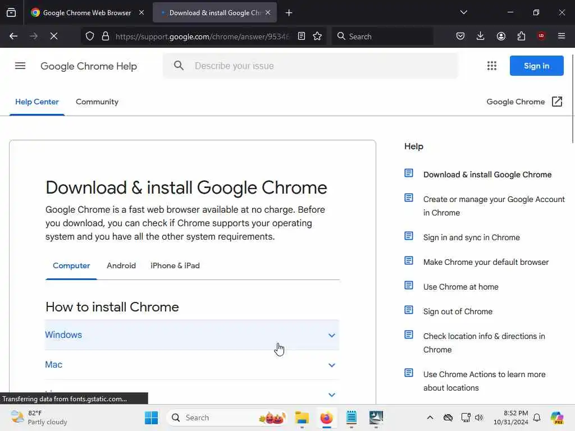Screen dimensions: 575x431
Task: Open Use Chrome at home link
Action: (460, 287)
